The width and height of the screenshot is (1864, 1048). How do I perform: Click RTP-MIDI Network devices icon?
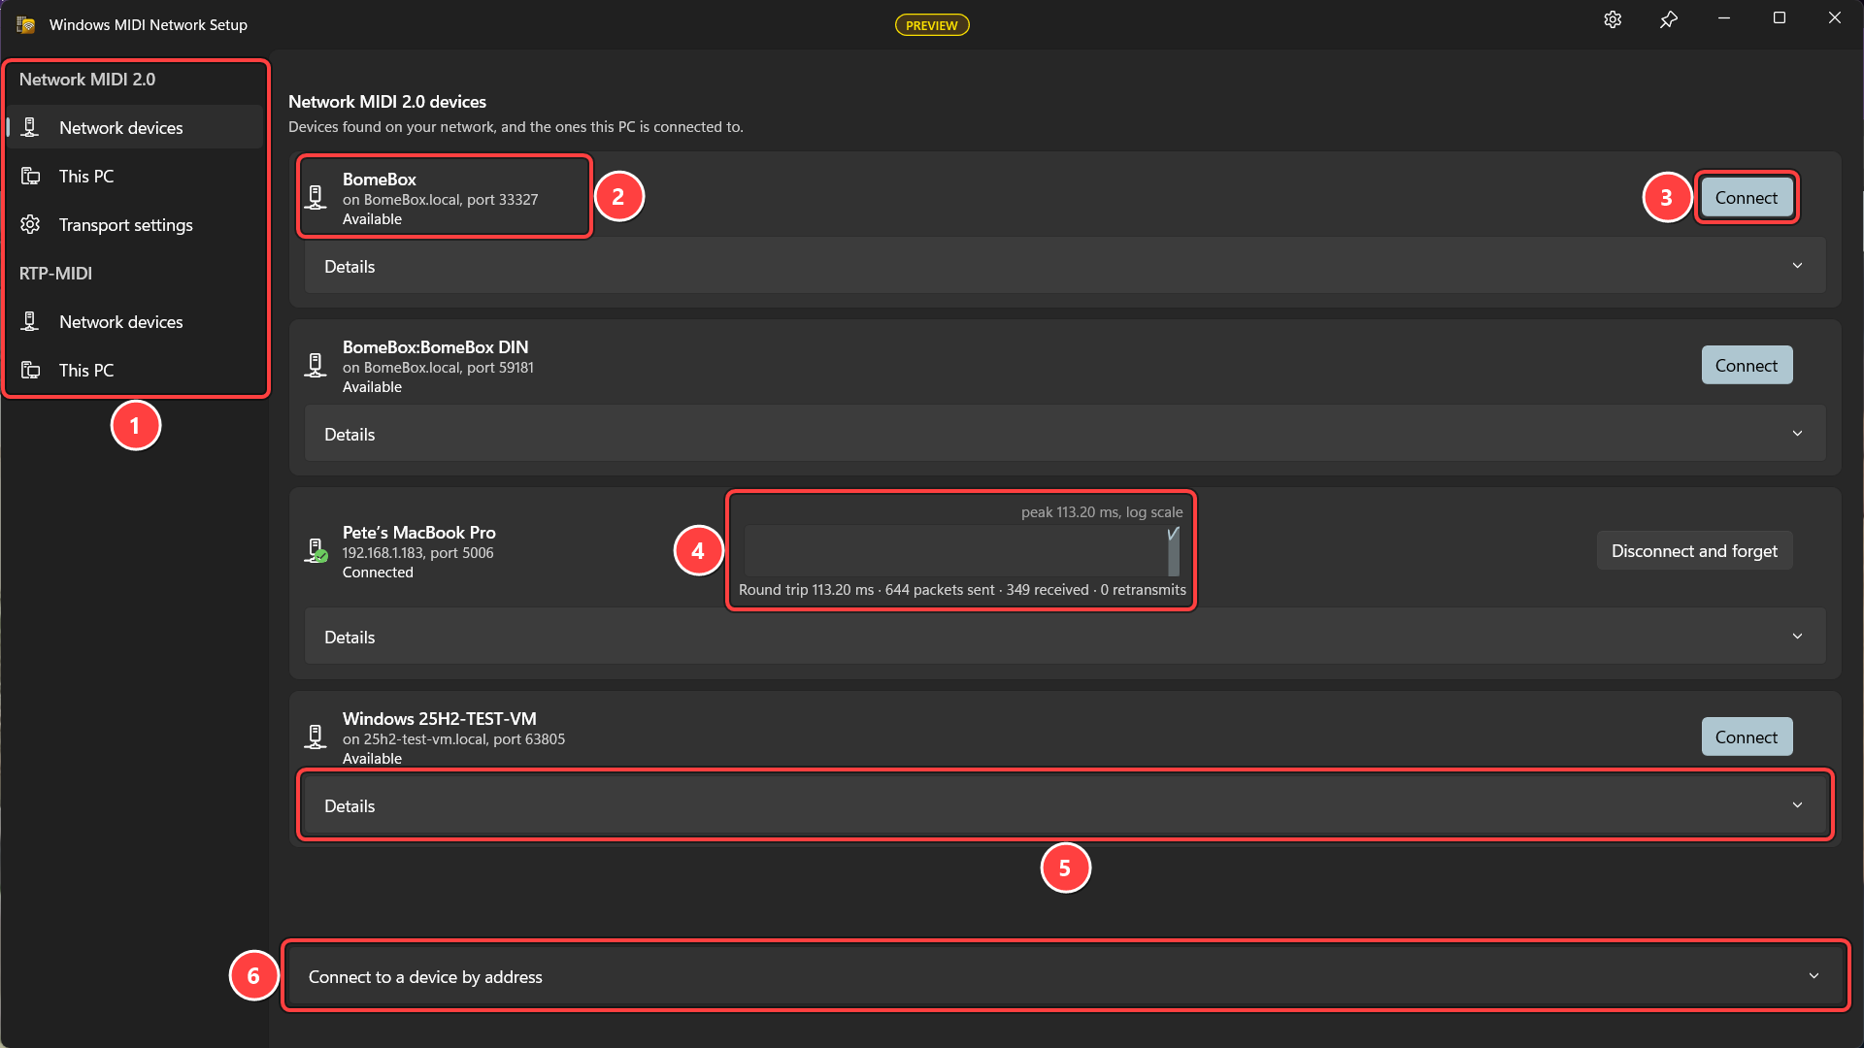30,321
